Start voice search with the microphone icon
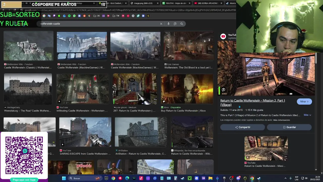The height and width of the screenshot is (182, 323). [169, 24]
